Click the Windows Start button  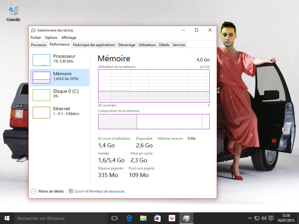7,218
